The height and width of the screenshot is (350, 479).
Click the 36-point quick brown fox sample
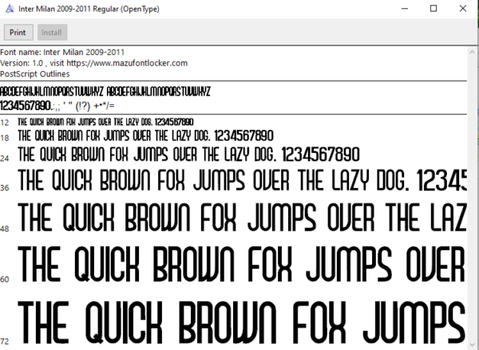[x=242, y=180]
